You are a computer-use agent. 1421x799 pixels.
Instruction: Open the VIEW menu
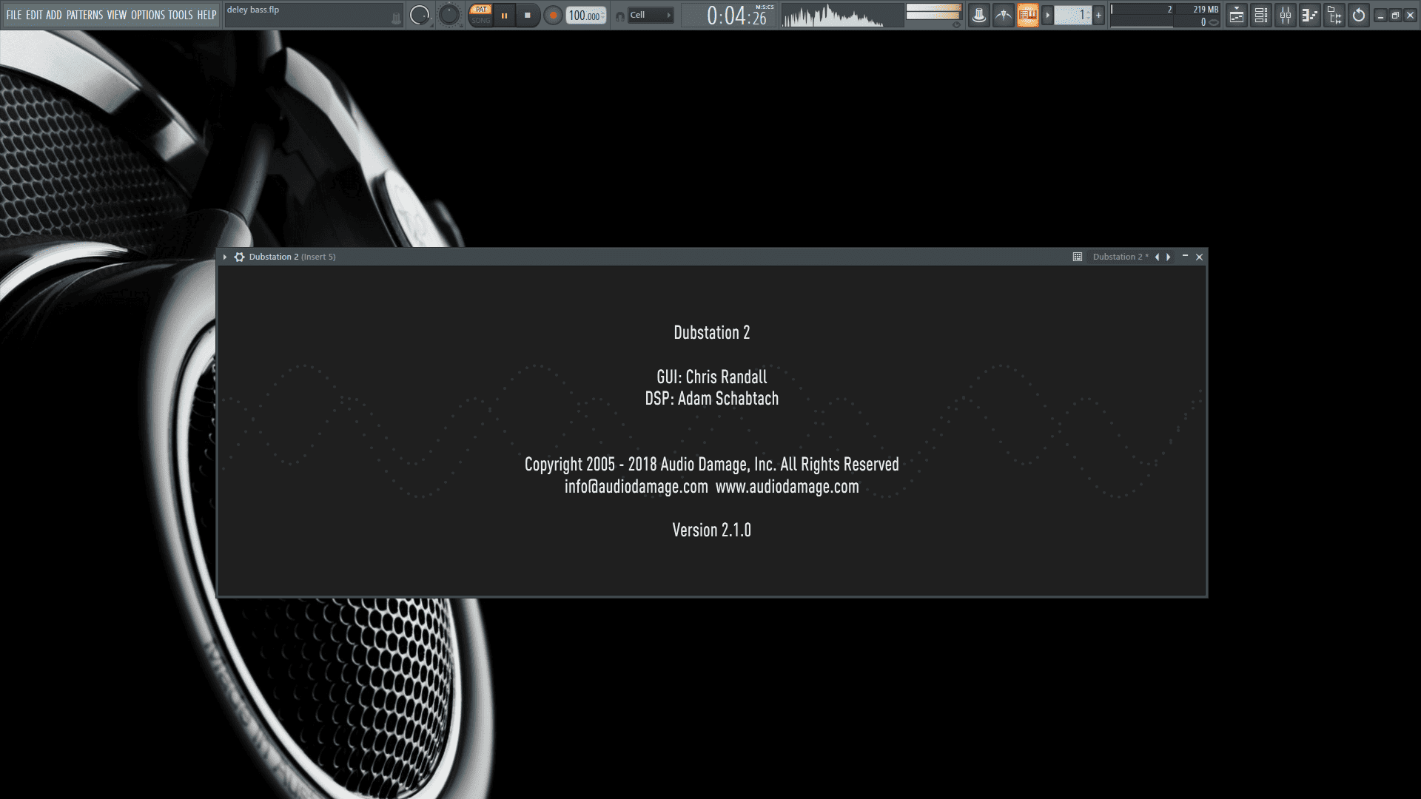(117, 15)
